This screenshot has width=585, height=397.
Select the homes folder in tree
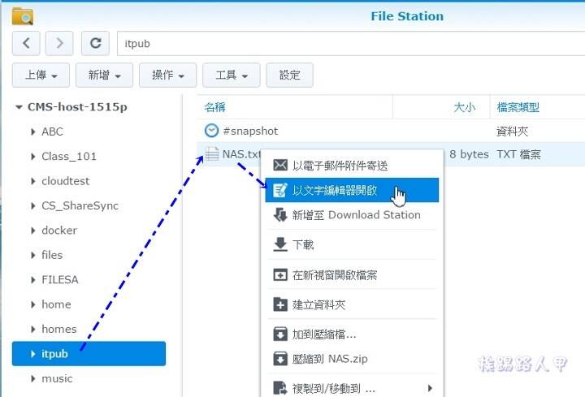pyautogui.click(x=59, y=329)
